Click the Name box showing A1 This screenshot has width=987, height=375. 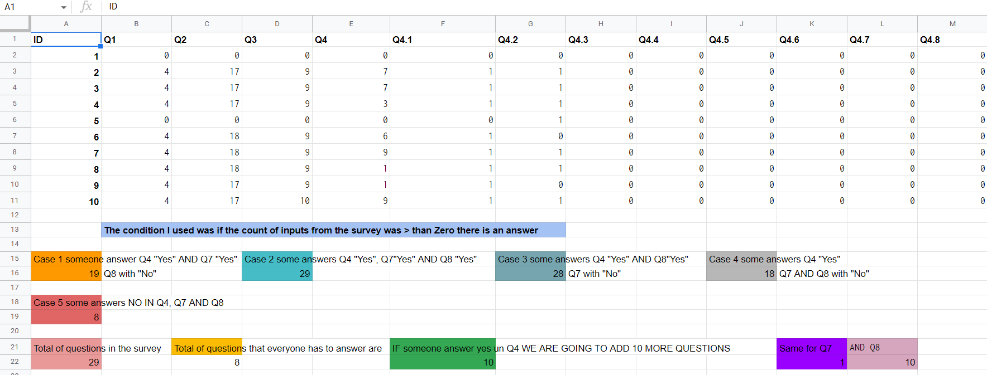tap(28, 7)
